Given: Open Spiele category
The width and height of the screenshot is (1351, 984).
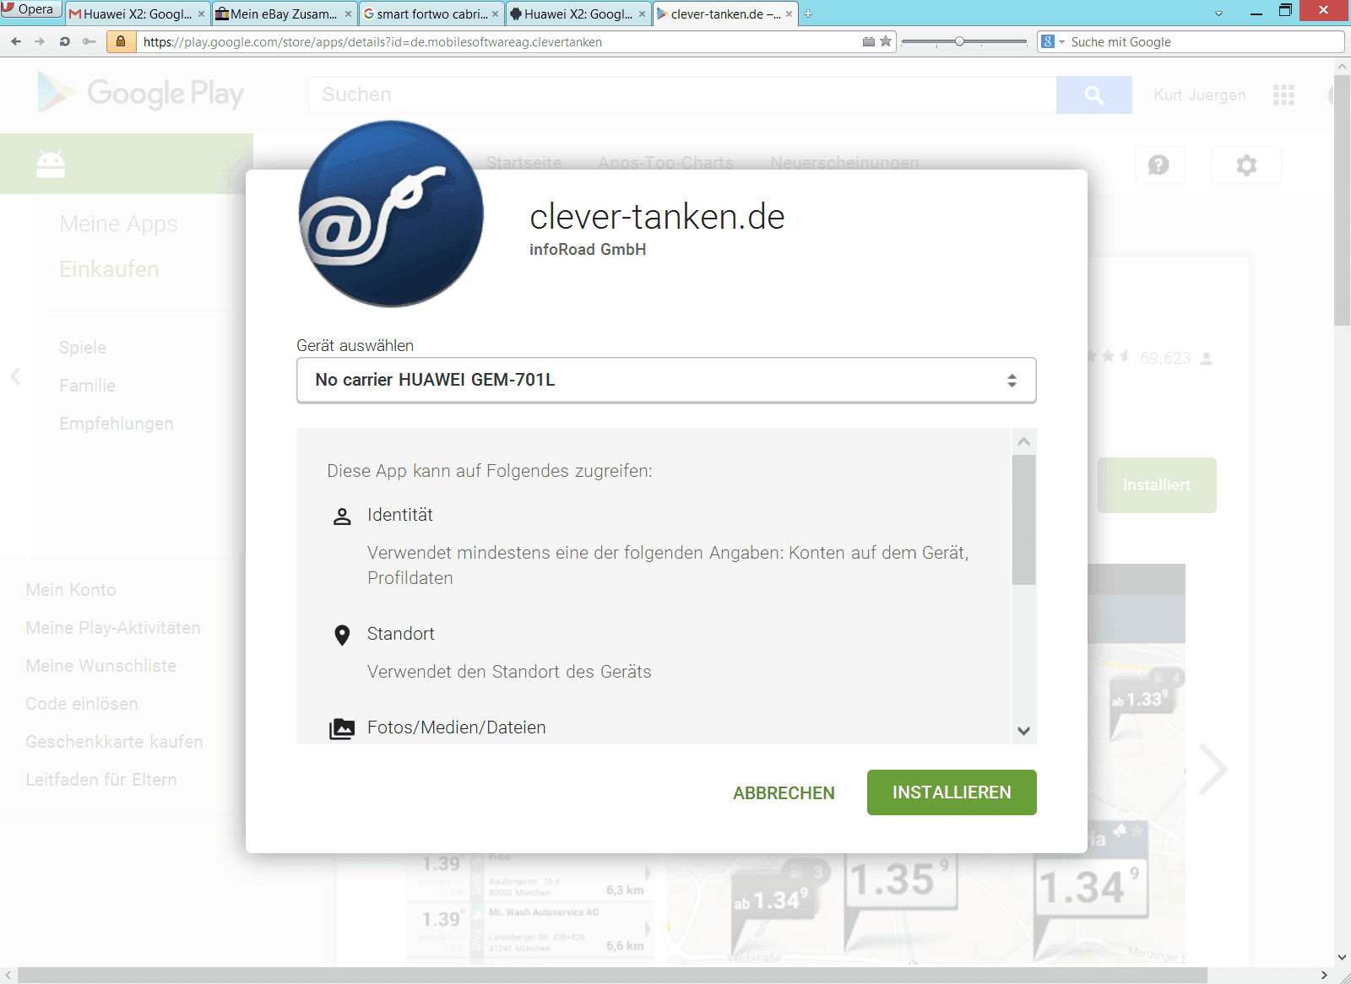Looking at the screenshot, I should (83, 348).
